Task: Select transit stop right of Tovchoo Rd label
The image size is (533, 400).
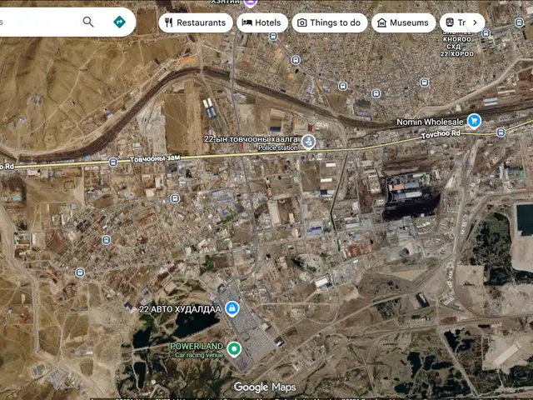Action: pos(501,132)
